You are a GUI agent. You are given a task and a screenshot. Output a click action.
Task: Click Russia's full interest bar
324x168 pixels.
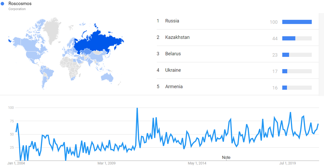(297, 22)
